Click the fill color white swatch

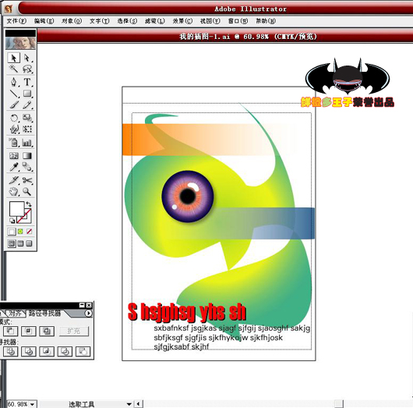coord(16,209)
